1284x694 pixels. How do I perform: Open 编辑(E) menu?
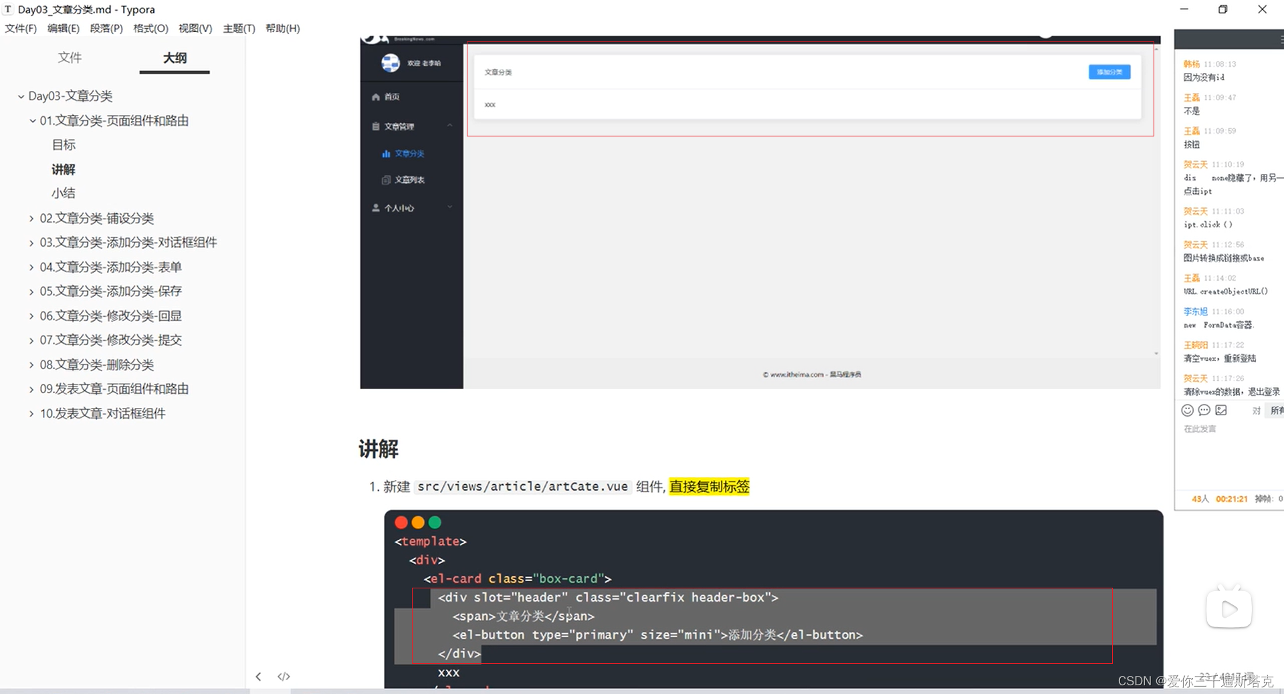[64, 28]
